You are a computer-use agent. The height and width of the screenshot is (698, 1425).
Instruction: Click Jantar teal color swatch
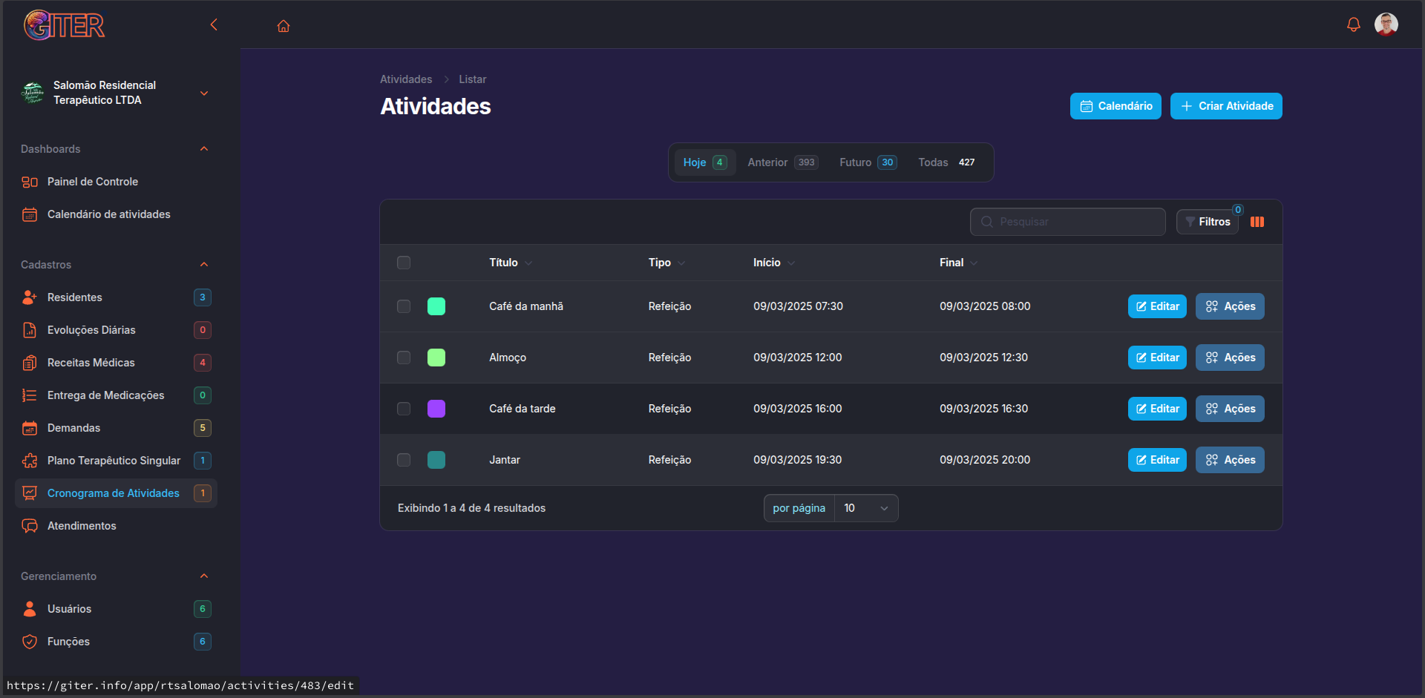coord(436,460)
